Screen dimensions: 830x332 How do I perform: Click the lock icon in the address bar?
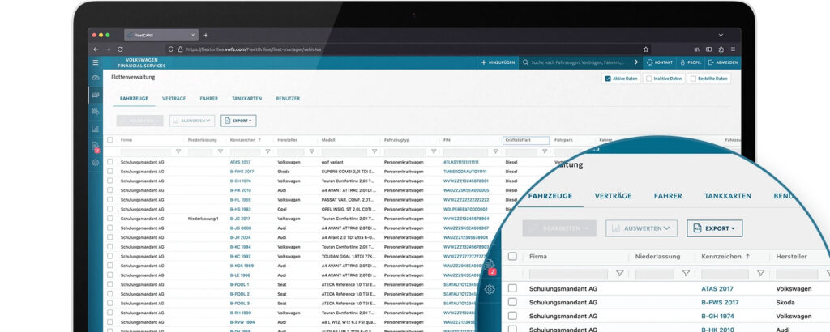point(180,49)
